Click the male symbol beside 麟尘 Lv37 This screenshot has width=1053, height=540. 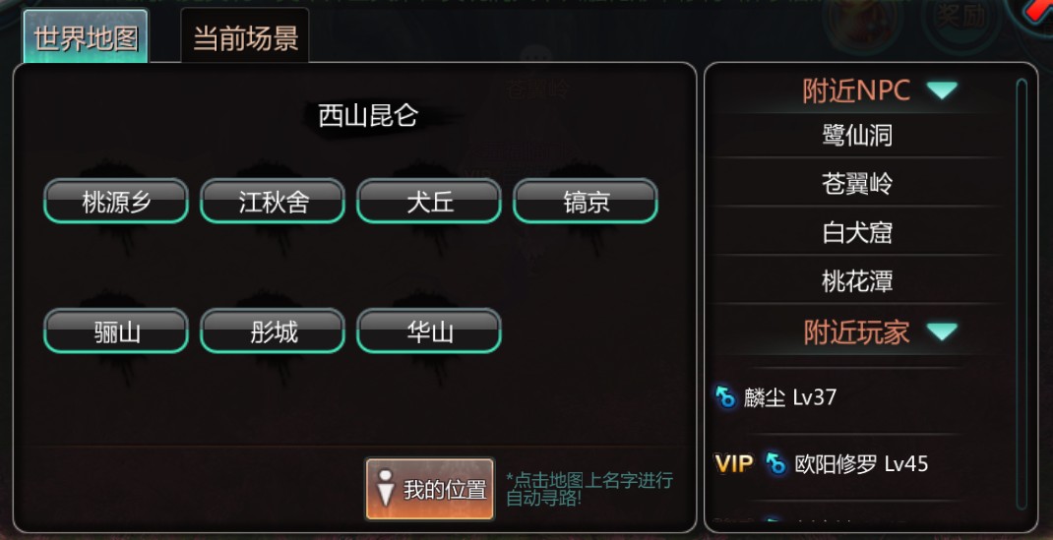726,396
